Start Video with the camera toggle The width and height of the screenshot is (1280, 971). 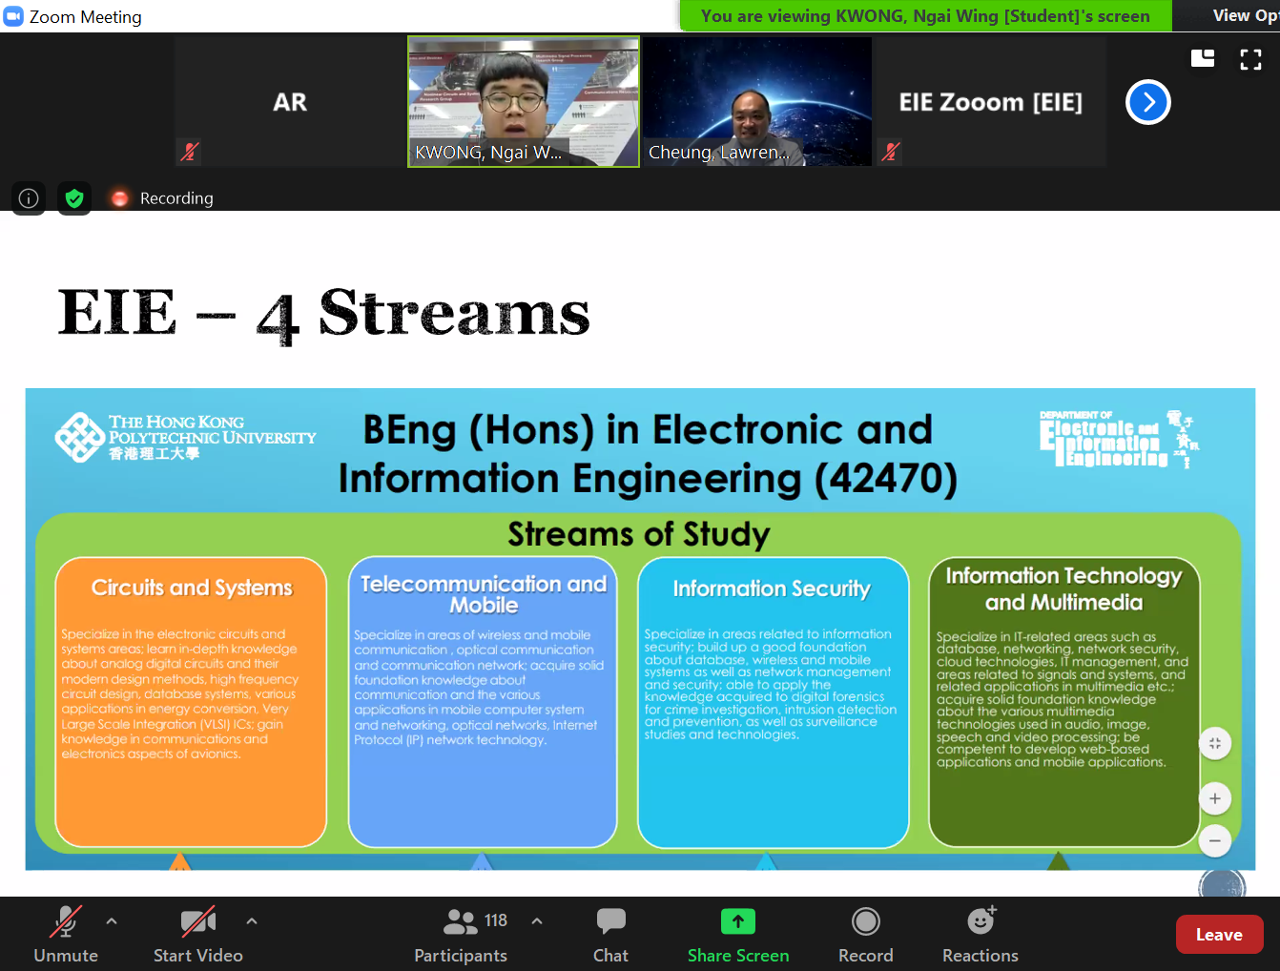click(197, 934)
